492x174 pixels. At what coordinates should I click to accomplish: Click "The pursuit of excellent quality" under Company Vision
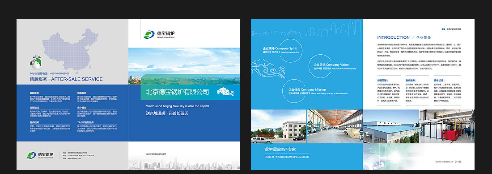(x=344, y=68)
